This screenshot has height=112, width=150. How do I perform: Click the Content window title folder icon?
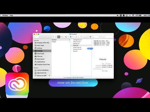click(70, 34)
